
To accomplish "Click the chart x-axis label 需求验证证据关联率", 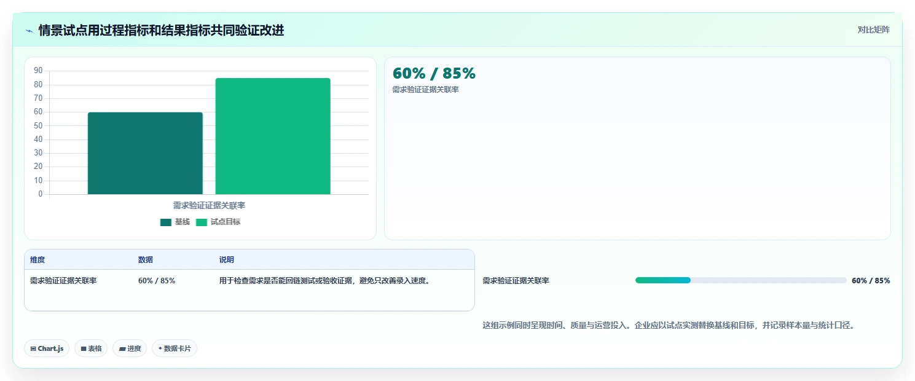I will [x=209, y=205].
